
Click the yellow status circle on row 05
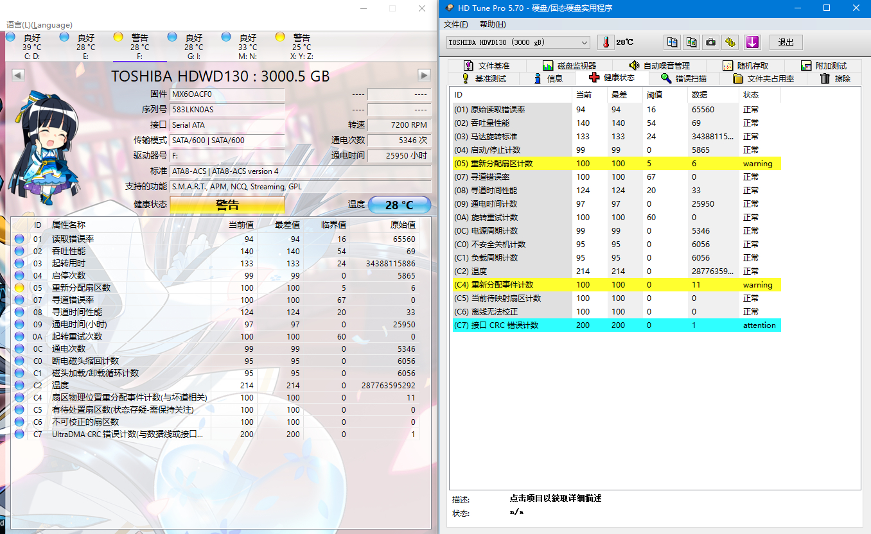point(19,288)
